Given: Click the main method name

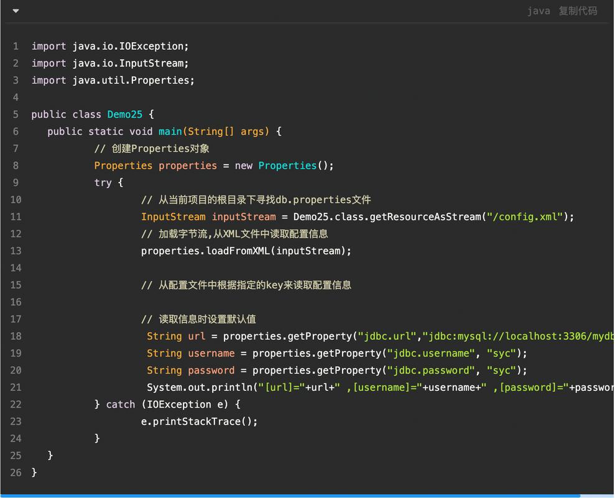Looking at the screenshot, I should [x=170, y=131].
